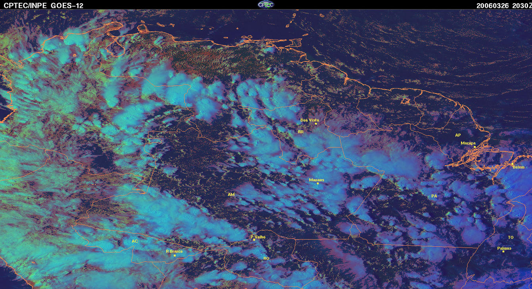Click the Palmas city marker square
Screen dimensions: 532x289
click(x=503, y=251)
